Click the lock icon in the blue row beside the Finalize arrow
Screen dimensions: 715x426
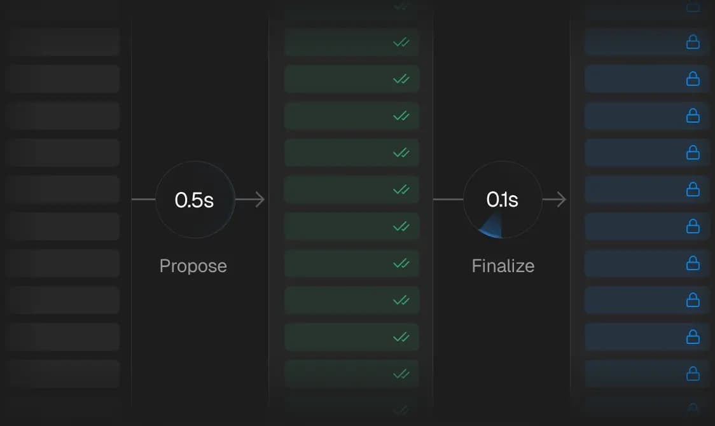693,189
